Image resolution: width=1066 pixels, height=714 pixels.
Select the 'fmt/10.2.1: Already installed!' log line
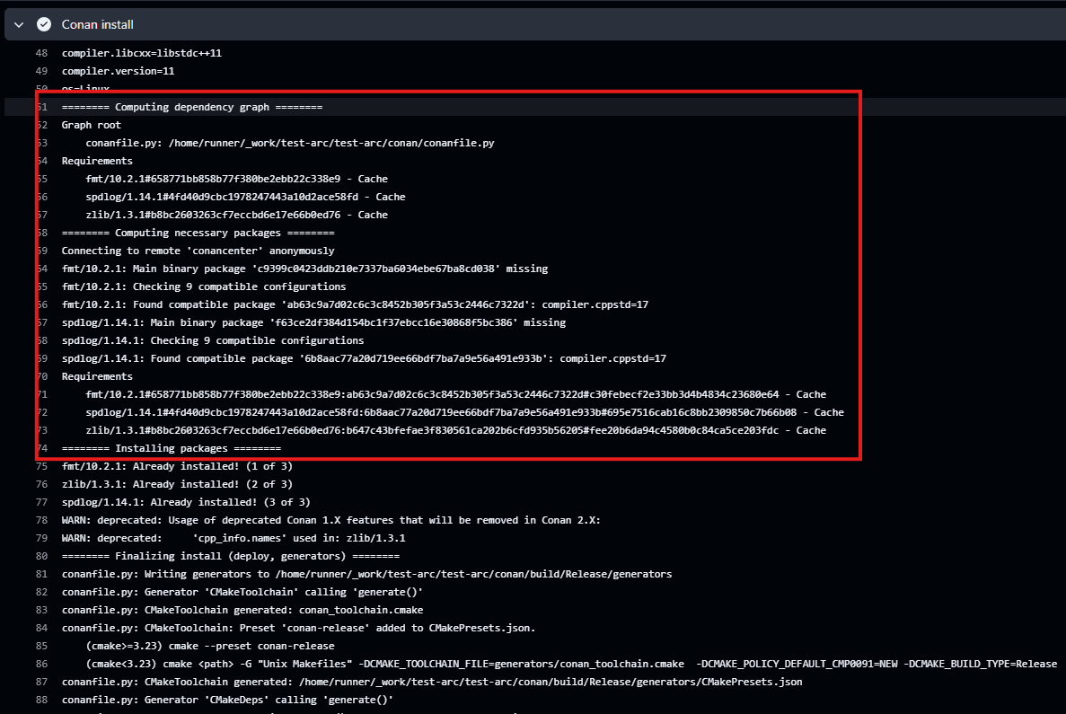[x=177, y=466]
